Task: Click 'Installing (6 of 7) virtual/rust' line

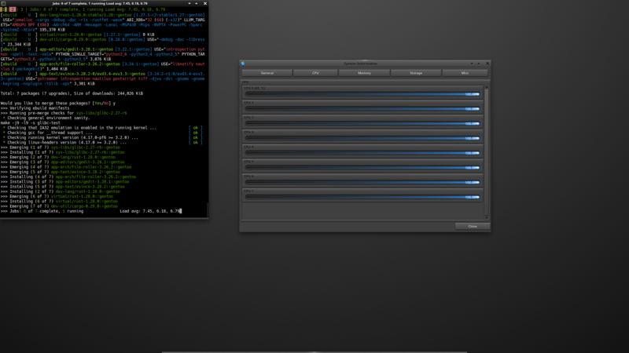Action: pyautogui.click(x=59, y=202)
